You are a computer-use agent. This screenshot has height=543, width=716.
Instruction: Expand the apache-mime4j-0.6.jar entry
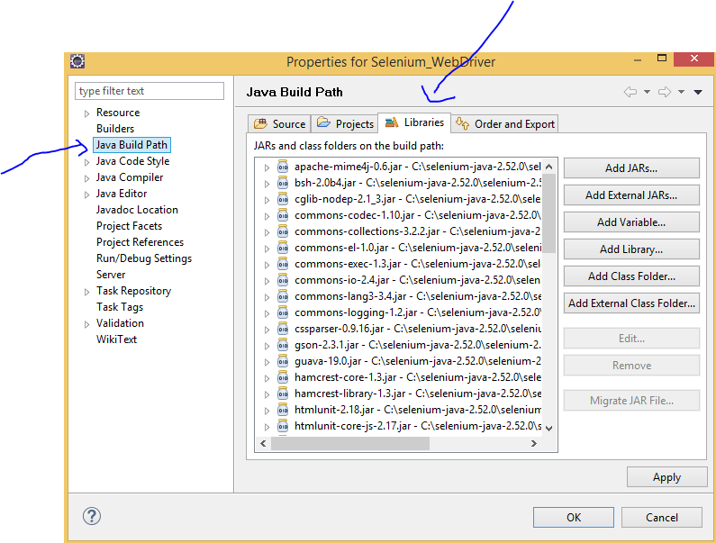267,167
